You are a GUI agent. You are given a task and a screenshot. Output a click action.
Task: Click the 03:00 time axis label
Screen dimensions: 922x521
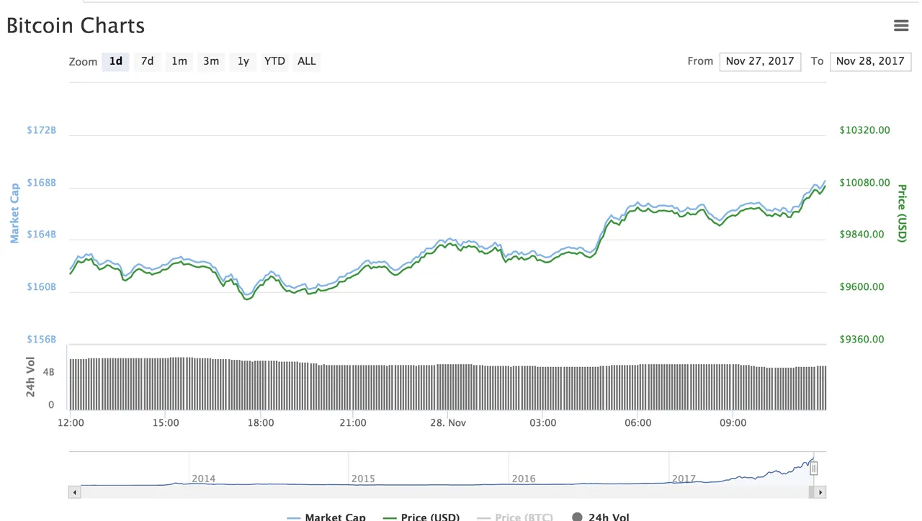pyautogui.click(x=542, y=423)
